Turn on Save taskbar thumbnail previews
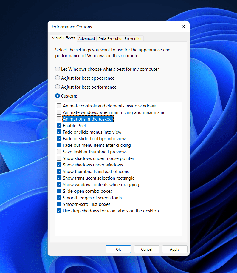Image resolution: width=237 pixels, height=273 pixels. pyautogui.click(x=59, y=152)
